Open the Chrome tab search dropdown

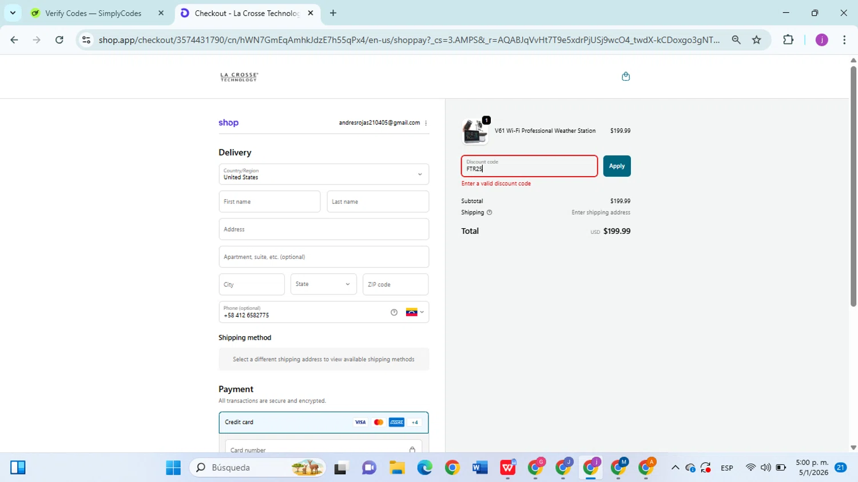tap(13, 13)
